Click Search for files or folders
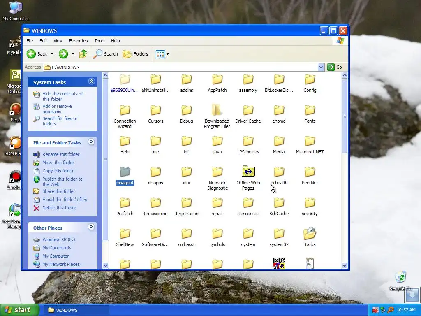This screenshot has width=421, height=316. coord(56,121)
